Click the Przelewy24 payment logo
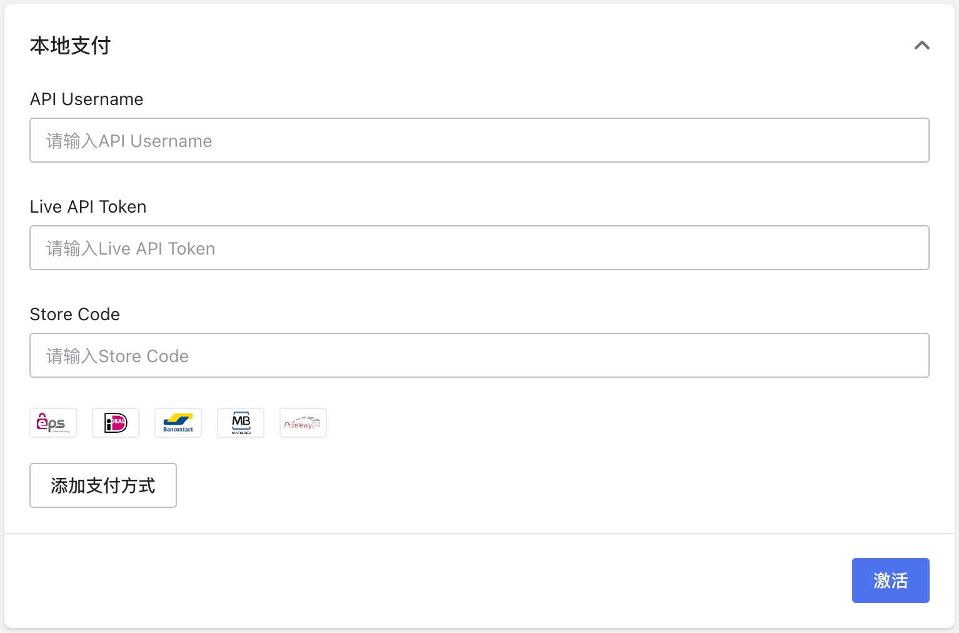 303,423
